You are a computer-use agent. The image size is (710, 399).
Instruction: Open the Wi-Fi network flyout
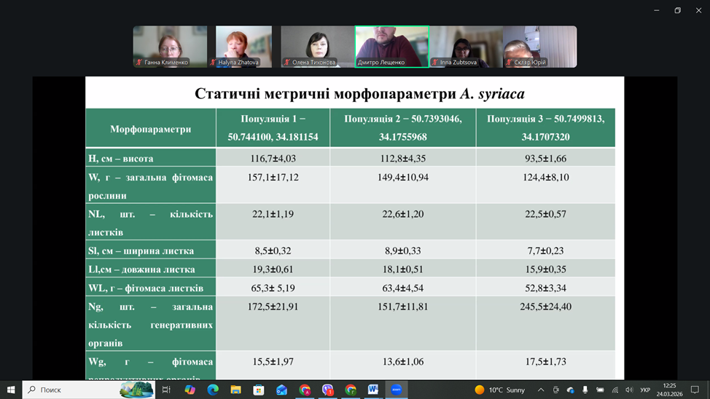pos(615,390)
